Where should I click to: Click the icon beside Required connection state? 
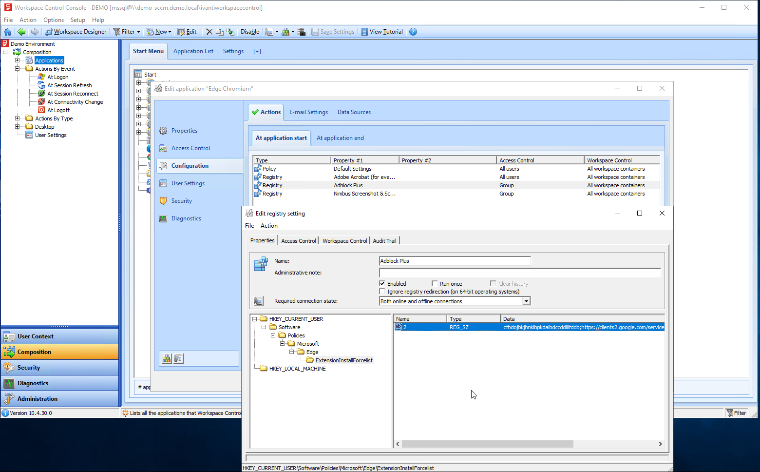click(x=259, y=301)
